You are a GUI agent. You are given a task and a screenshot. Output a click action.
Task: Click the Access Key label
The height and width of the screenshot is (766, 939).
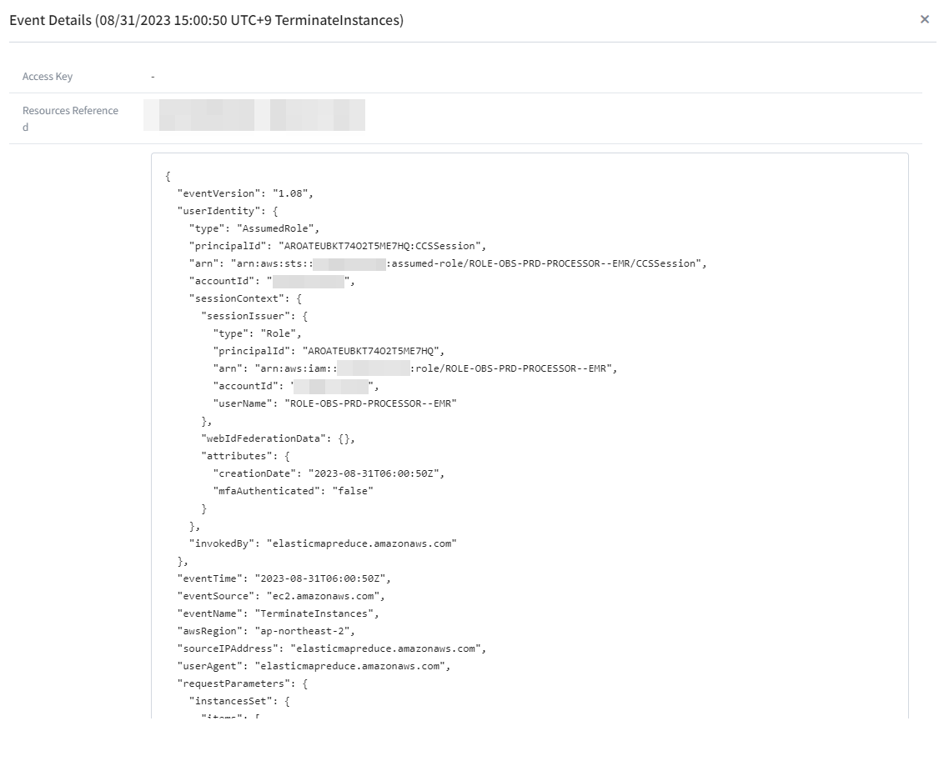pyautogui.click(x=48, y=77)
